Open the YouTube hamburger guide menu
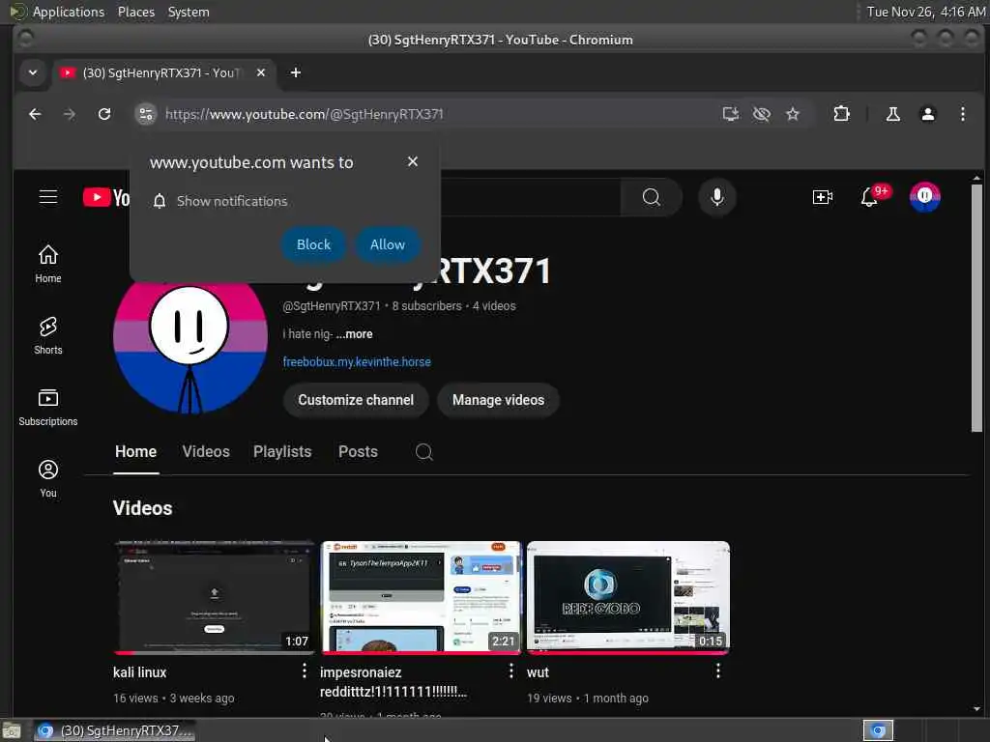Image resolution: width=990 pixels, height=742 pixels. (x=48, y=197)
